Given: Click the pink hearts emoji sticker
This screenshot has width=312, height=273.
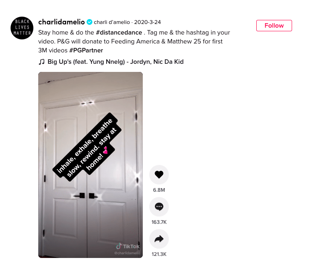Looking at the screenshot, I should point(105,150).
